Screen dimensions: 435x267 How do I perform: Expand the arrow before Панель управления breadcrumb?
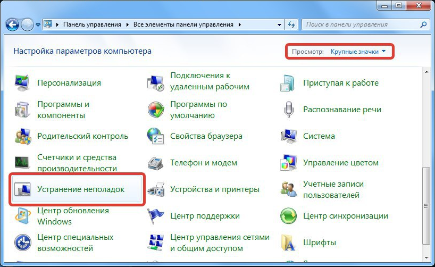57,24
